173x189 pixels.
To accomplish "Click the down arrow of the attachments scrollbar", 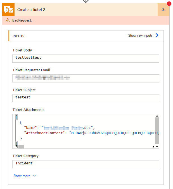I will click(x=157, y=147).
